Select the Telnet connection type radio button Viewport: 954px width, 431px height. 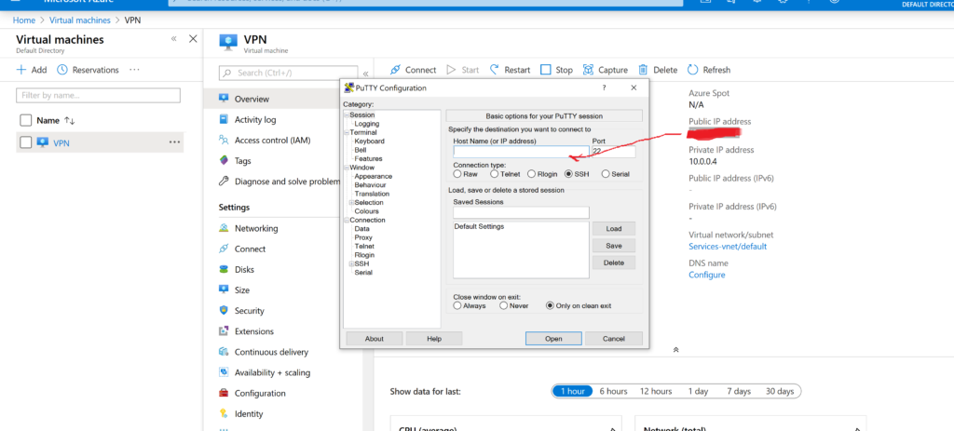(494, 174)
